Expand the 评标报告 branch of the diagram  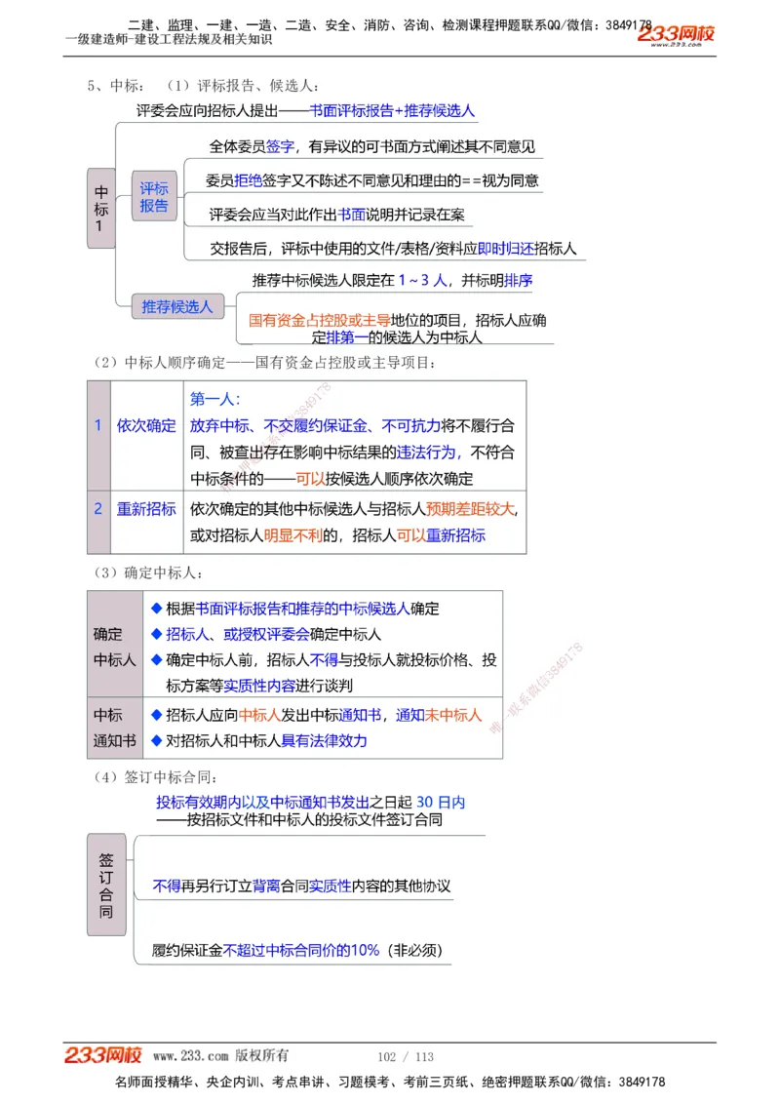[153, 197]
